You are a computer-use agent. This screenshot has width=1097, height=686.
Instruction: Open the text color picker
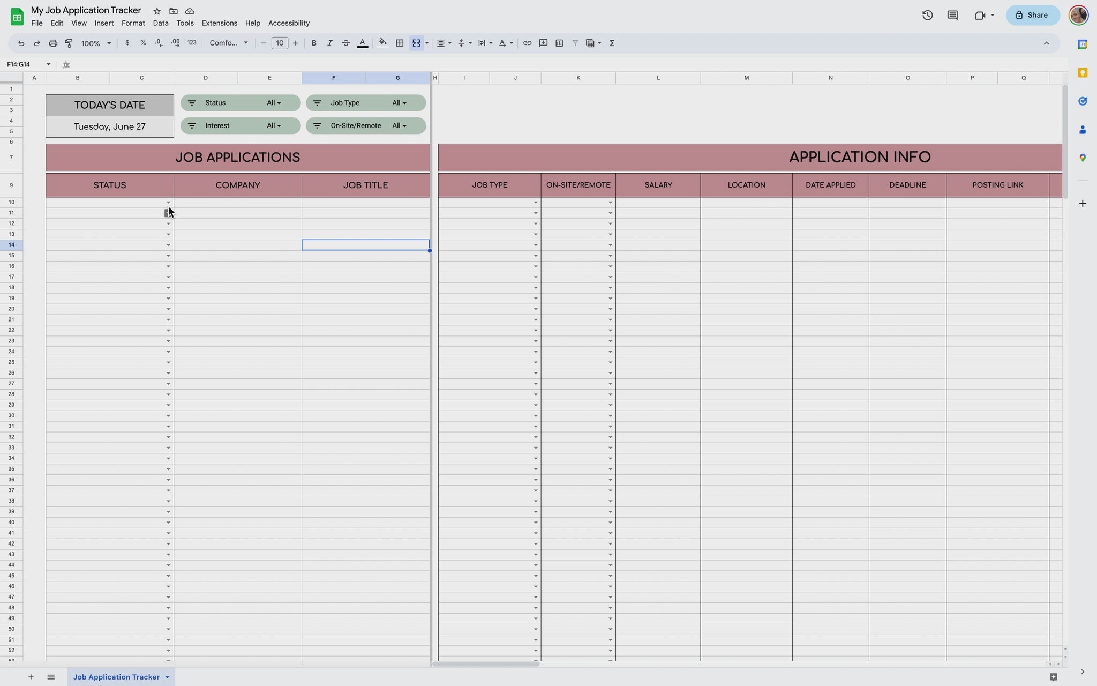pos(362,43)
